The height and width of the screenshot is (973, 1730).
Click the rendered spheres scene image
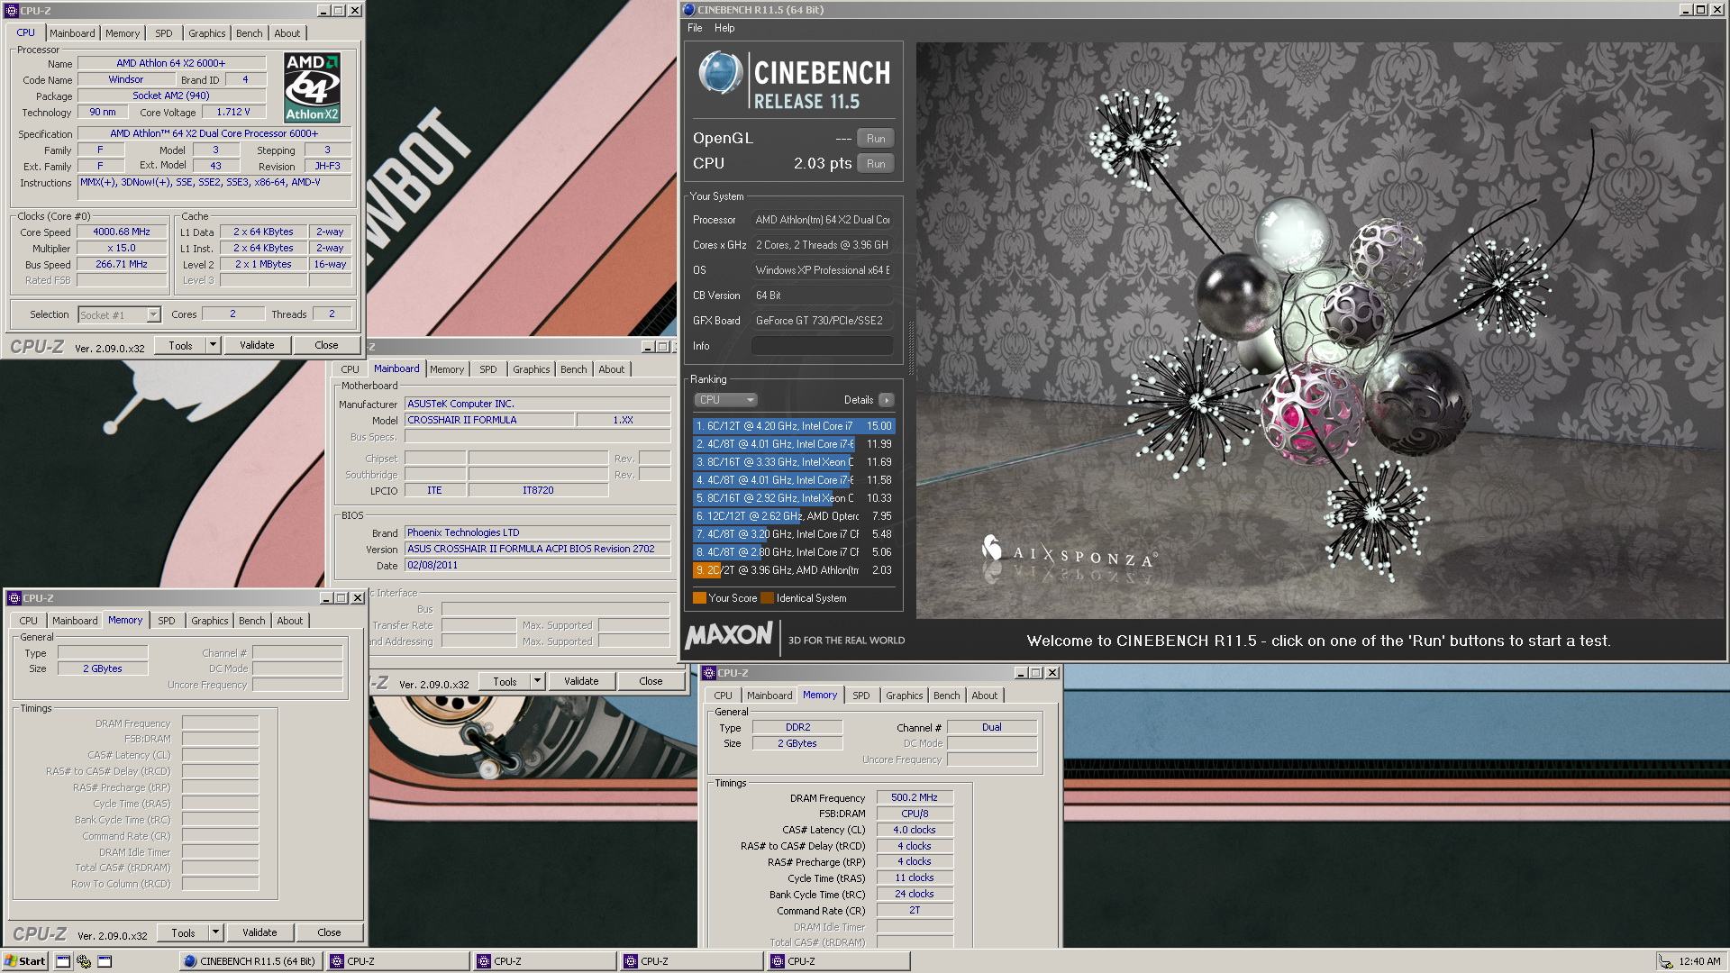point(1318,330)
